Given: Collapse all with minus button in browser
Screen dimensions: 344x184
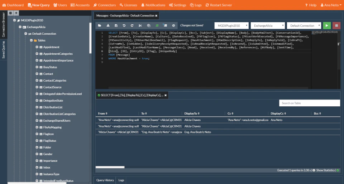Looking at the screenshot, I should (10, 13).
